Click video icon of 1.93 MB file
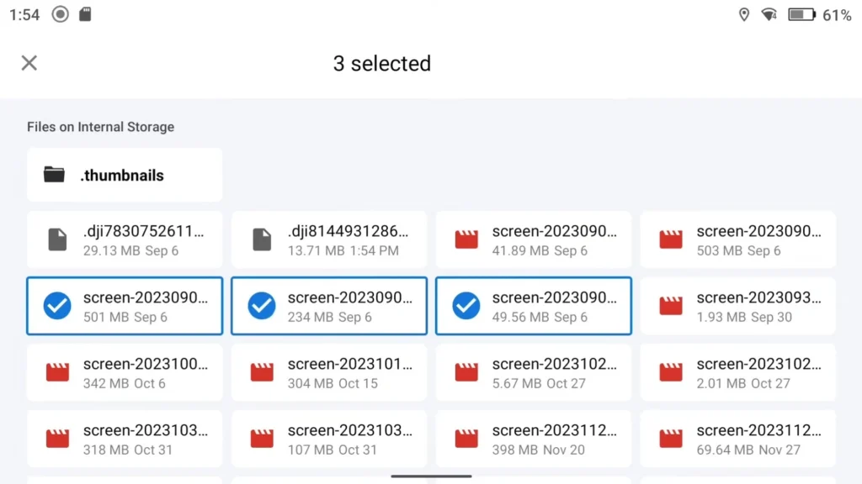 point(671,306)
